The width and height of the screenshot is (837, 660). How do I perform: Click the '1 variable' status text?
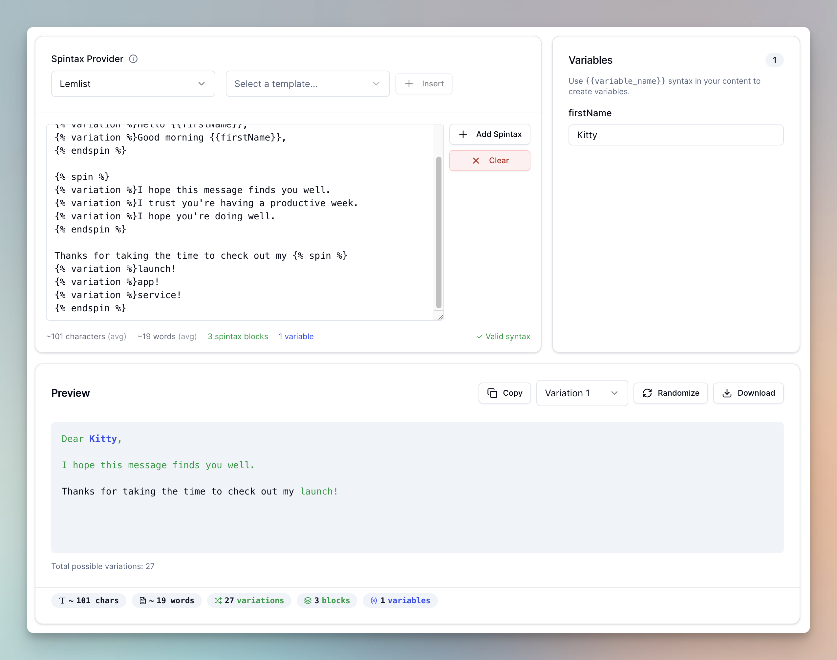(296, 337)
